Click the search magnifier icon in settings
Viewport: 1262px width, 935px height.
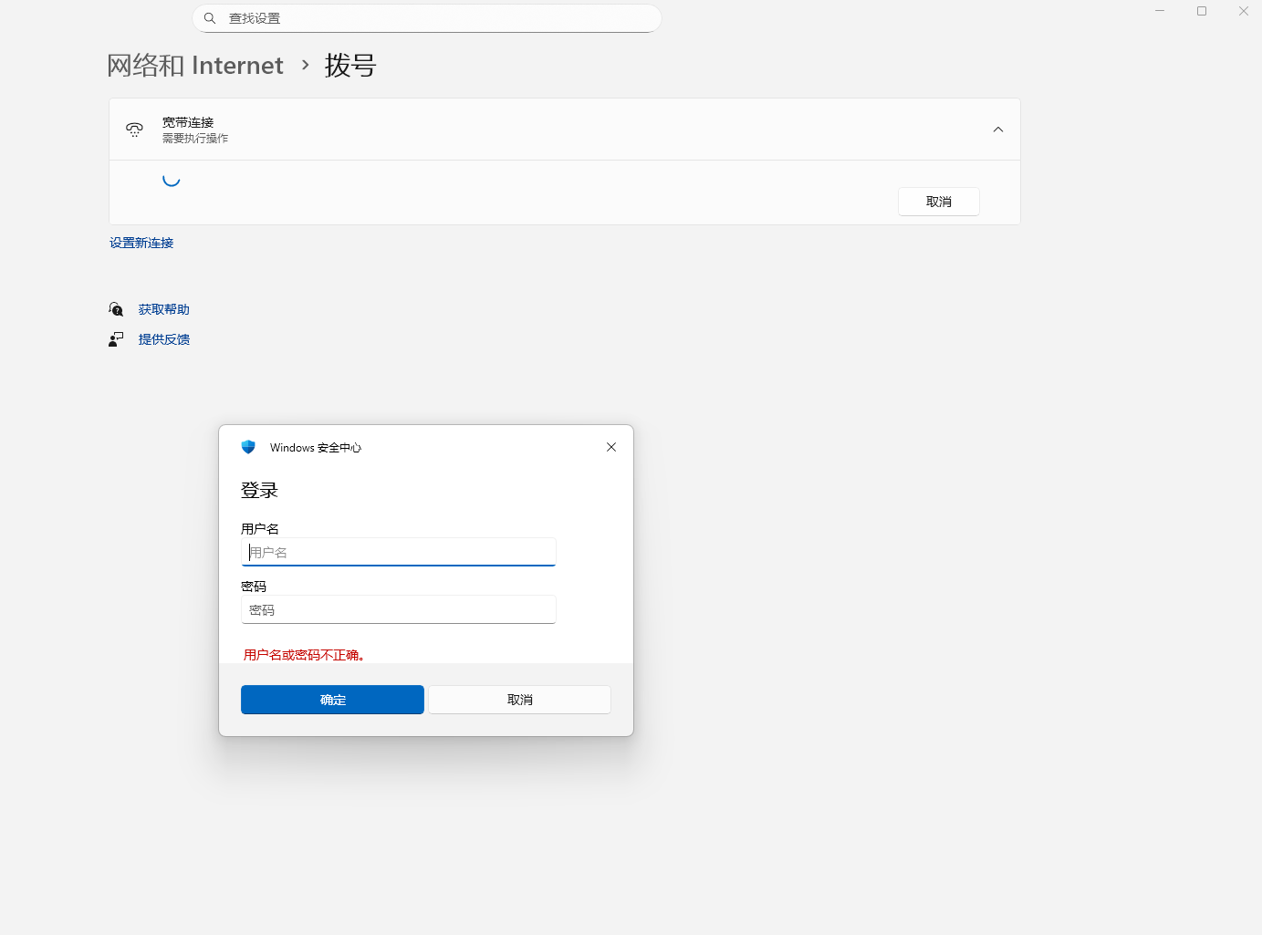210,17
